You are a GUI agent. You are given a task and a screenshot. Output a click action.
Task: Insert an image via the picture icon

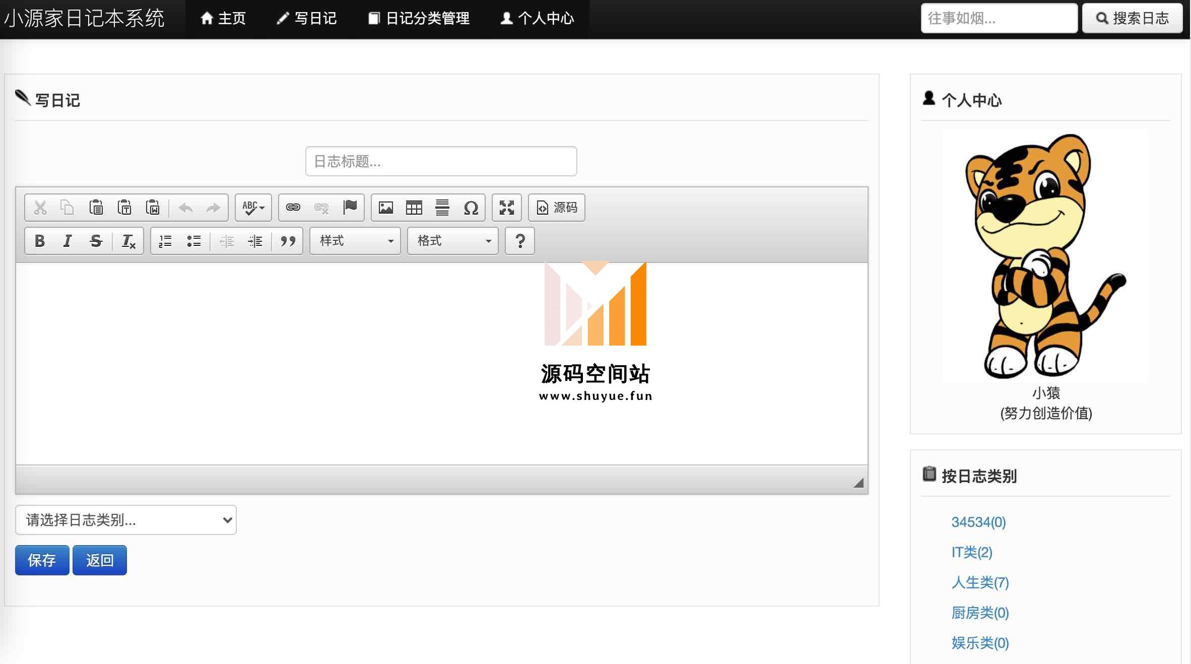coord(386,208)
